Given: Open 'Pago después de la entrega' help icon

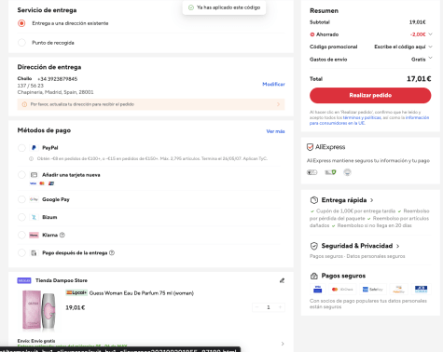Looking at the screenshot, I should click(112, 252).
